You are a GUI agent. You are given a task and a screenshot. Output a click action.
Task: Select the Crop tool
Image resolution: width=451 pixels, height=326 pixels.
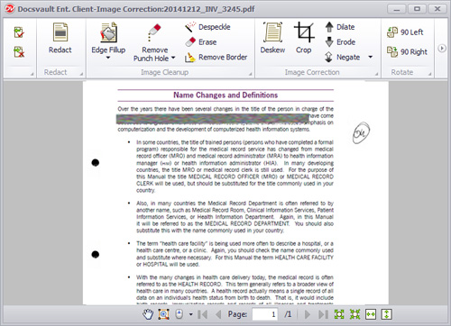coord(303,38)
